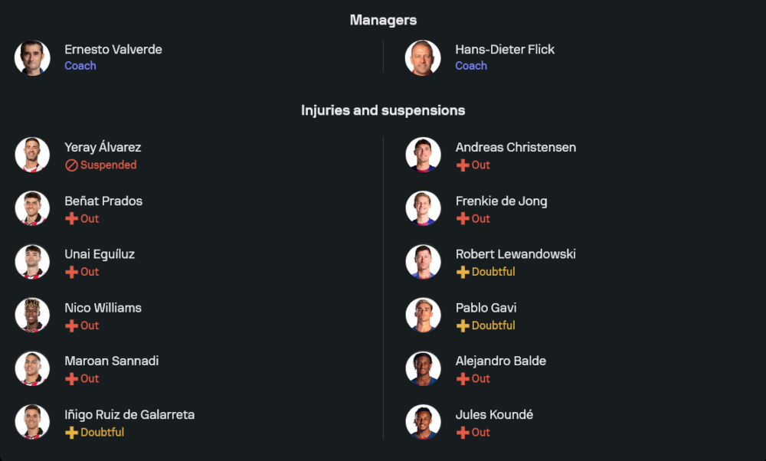Click the out icon beside Beñat Prados
The image size is (766, 461).
click(71, 219)
